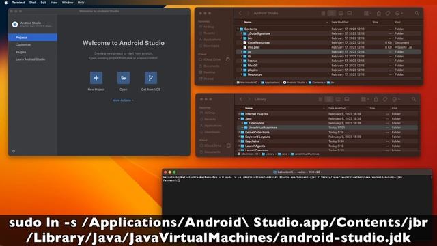
Task: Open the View menu
Action: pos(54,3)
